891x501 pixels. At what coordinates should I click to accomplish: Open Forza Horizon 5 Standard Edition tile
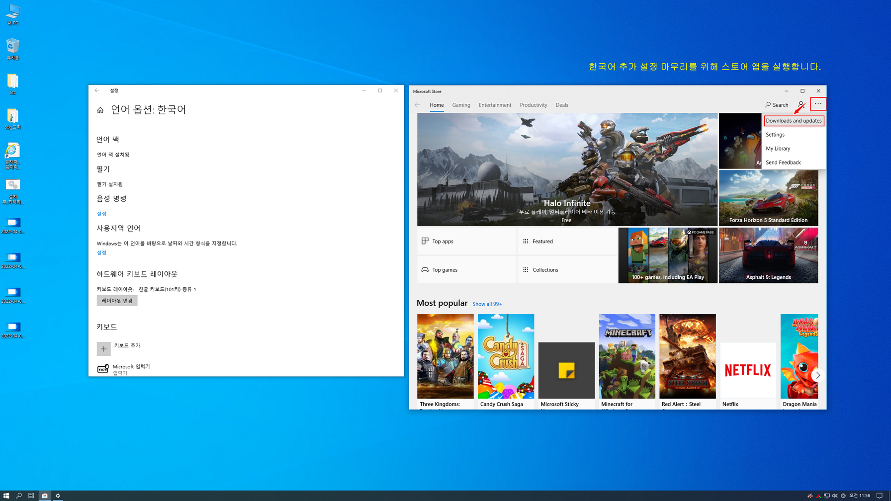point(768,198)
